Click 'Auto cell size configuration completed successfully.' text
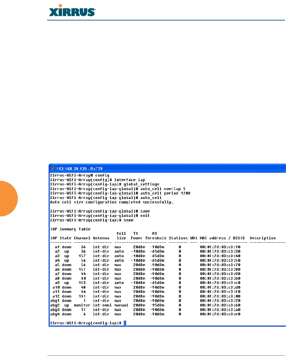286x356 pixels. 112,202
